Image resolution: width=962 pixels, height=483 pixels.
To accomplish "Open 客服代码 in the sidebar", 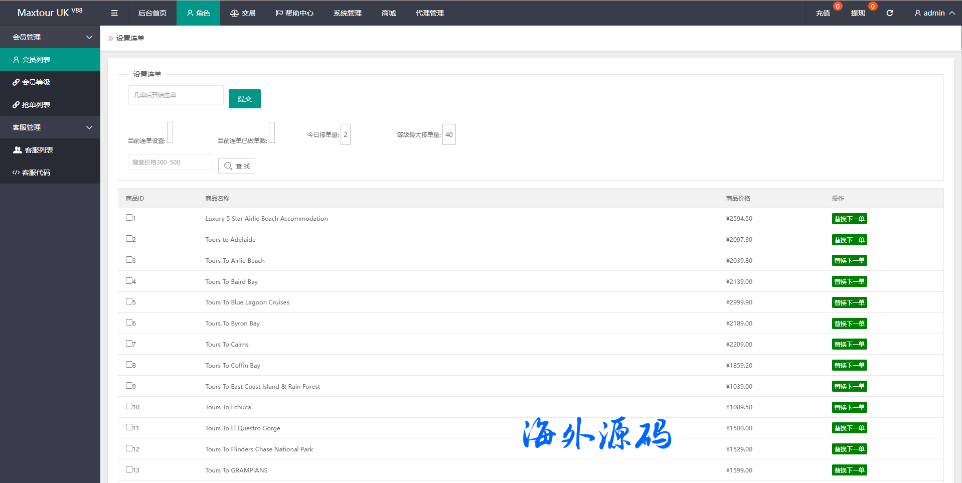I will point(36,173).
